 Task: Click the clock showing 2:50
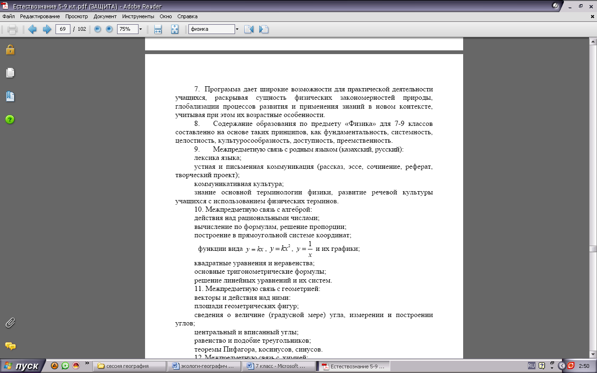[x=583, y=366]
